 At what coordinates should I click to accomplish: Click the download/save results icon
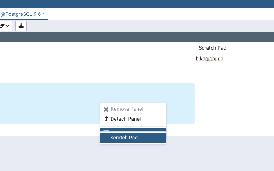click(x=21, y=26)
